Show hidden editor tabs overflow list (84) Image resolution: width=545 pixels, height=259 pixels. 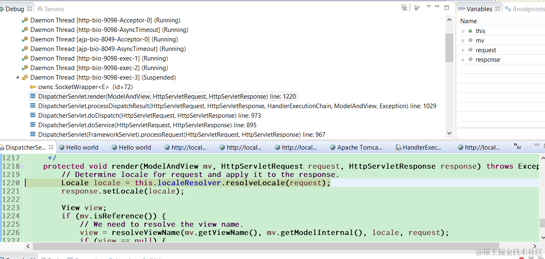click(517, 146)
